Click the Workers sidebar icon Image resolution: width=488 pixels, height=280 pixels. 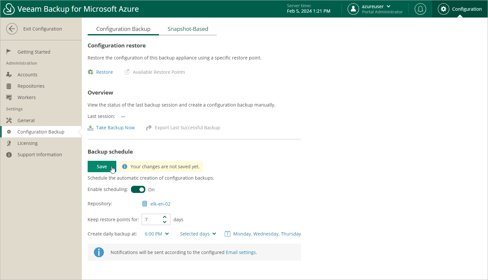[x=9, y=97]
